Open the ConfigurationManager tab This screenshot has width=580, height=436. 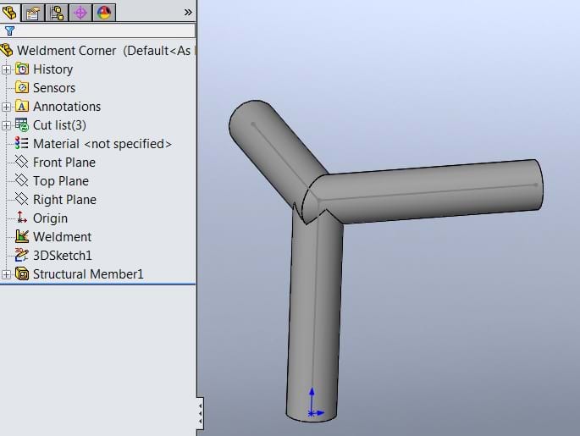click(x=57, y=12)
